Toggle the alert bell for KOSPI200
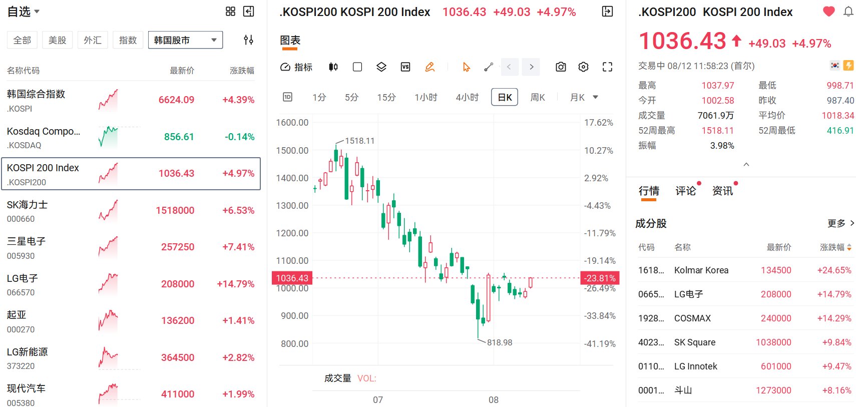This screenshot has width=856, height=407. 848,12
